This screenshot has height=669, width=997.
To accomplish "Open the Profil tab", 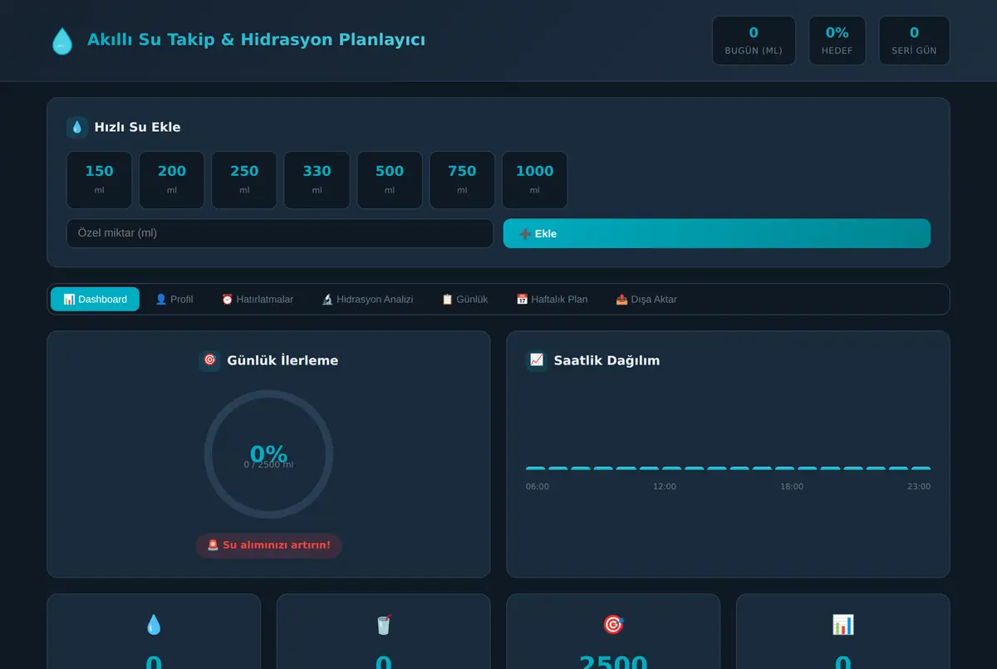I will 174,299.
